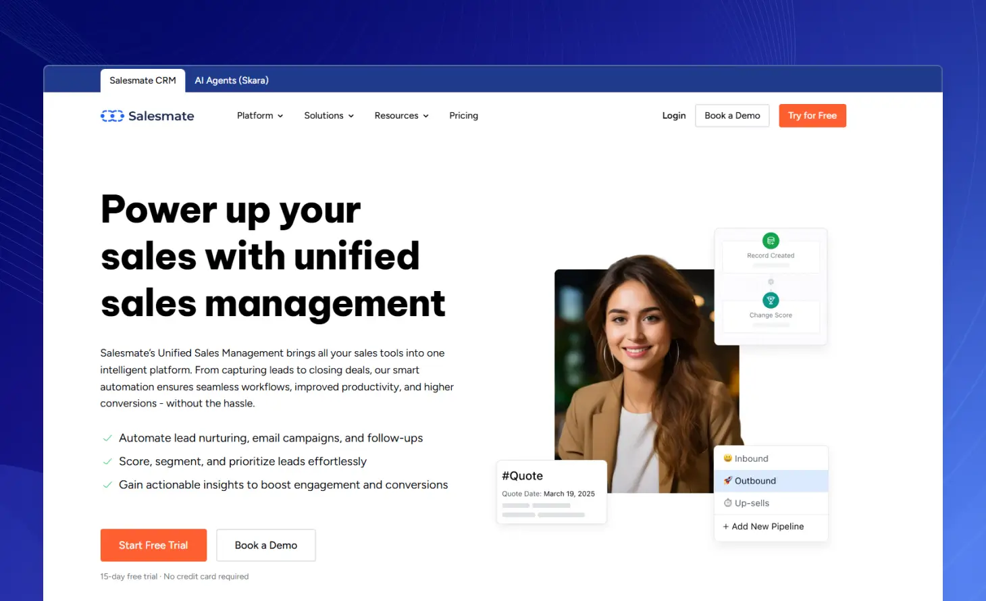Select the Up-sells pipeline option
This screenshot has width=986, height=601.
click(x=771, y=503)
